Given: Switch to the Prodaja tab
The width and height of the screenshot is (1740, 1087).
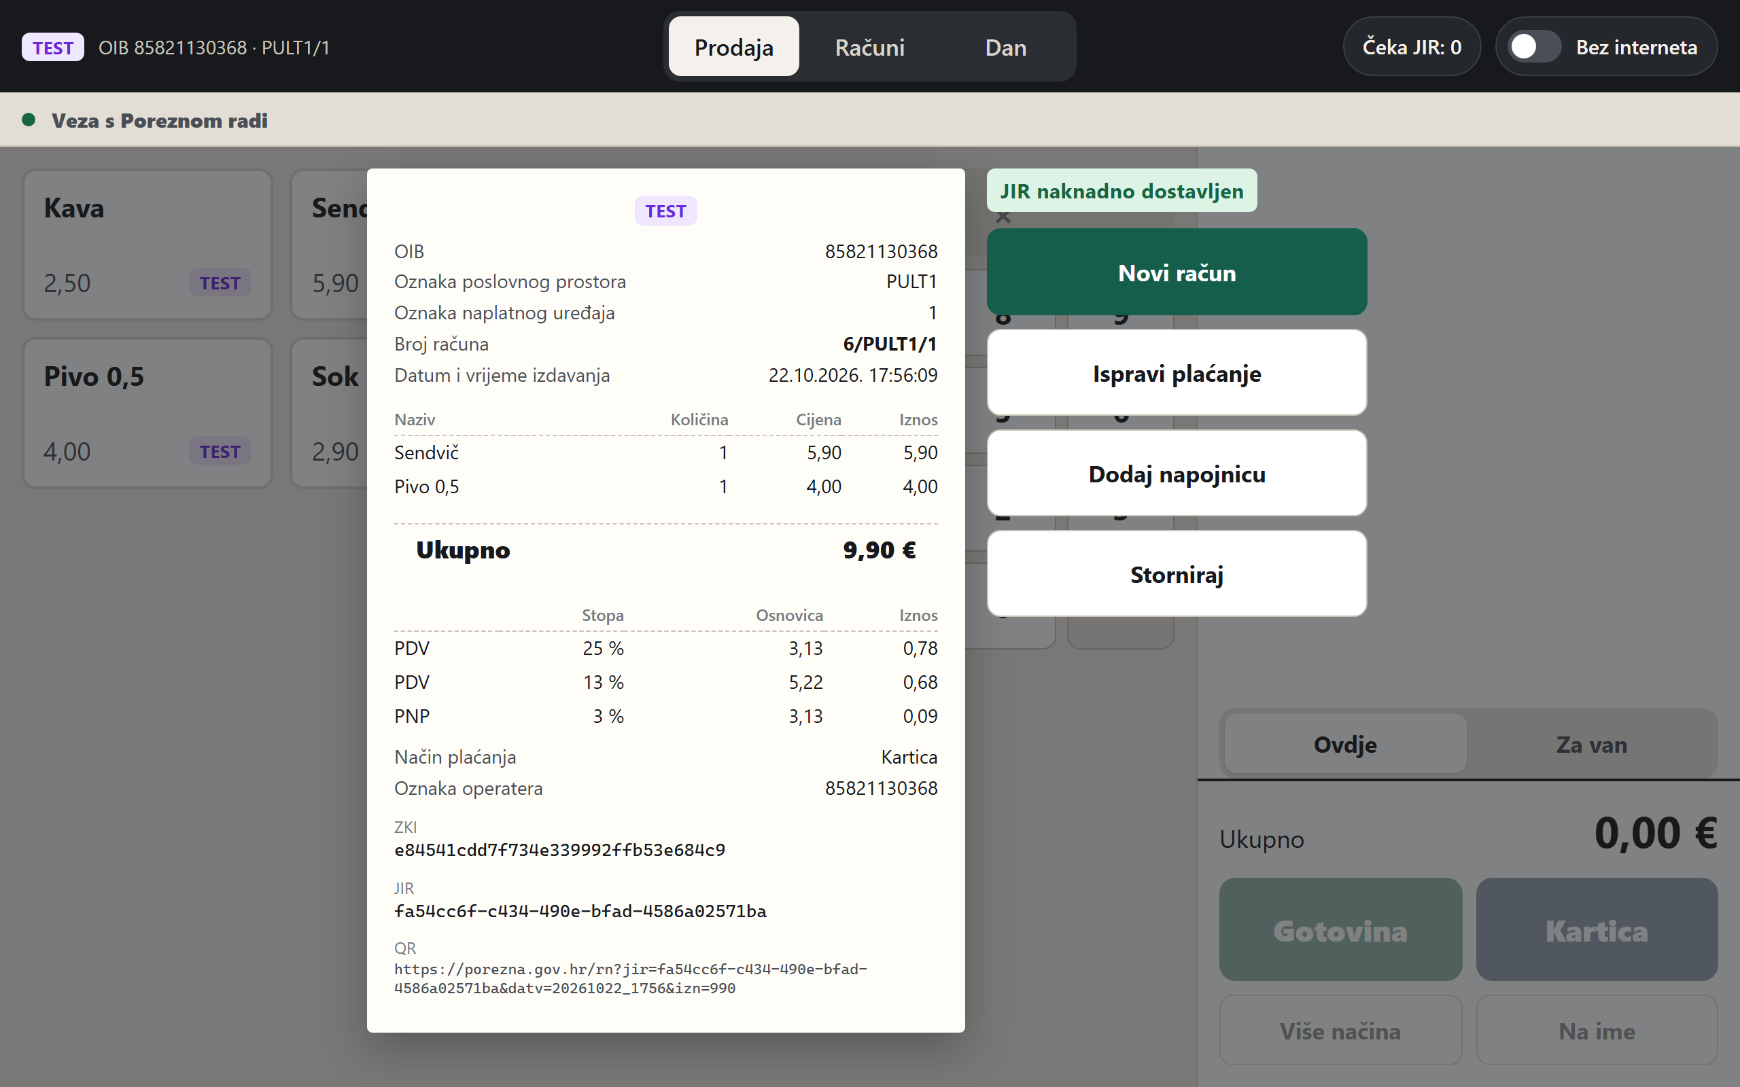Looking at the screenshot, I should [x=733, y=47].
